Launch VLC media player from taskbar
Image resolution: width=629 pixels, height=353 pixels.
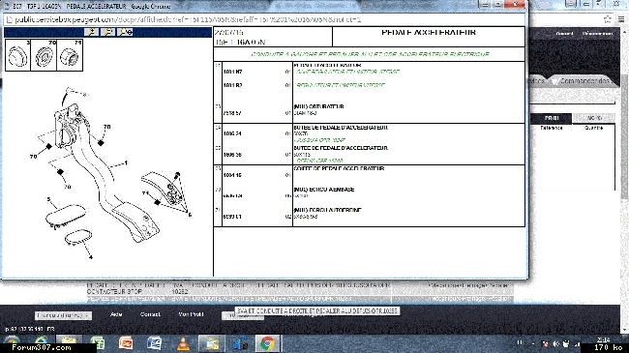tap(183, 343)
